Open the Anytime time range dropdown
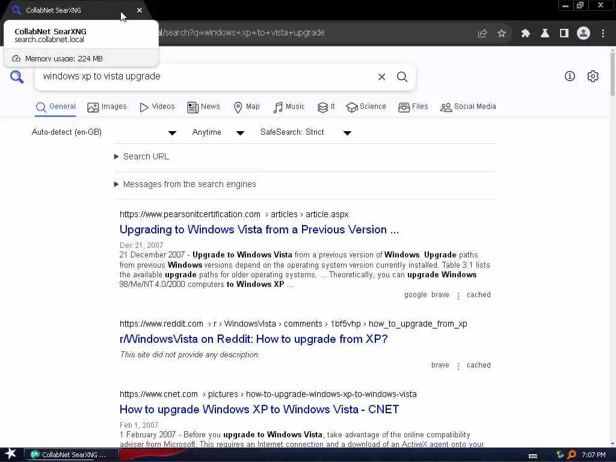616x462 pixels. click(x=218, y=132)
